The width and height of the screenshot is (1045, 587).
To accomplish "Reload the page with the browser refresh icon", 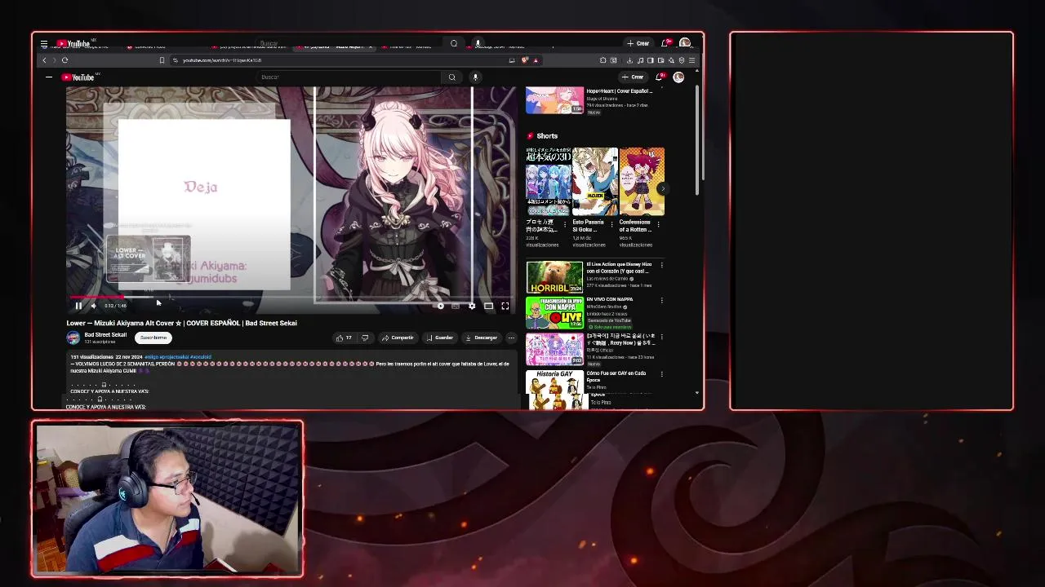I will pos(64,60).
